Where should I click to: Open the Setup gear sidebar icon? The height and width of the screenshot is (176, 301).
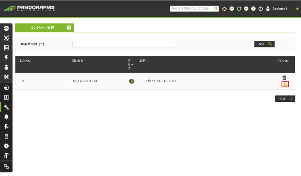tap(6, 146)
